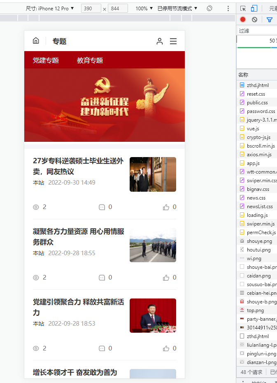Stop network recording with the red button
The image size is (277, 383).
click(243, 19)
